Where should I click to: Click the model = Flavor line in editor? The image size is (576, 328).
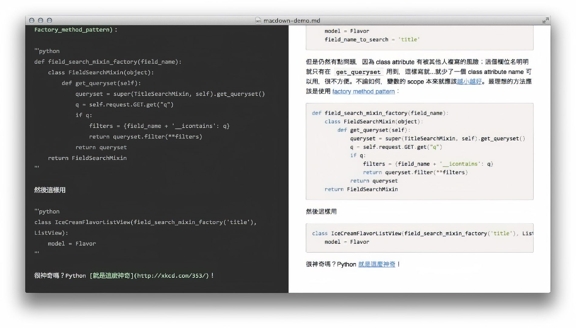click(72, 243)
